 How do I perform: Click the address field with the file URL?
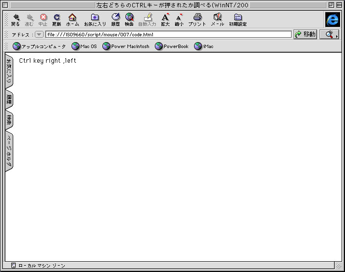[168, 34]
